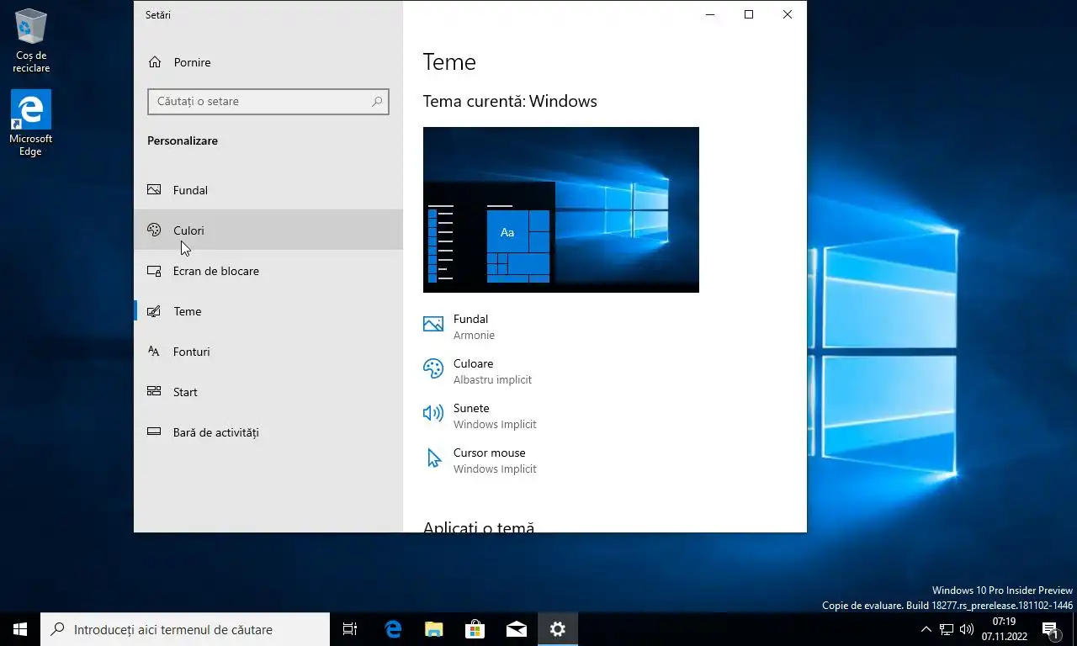
Task: Click the Ecran de blocare icon
Action: 154,271
